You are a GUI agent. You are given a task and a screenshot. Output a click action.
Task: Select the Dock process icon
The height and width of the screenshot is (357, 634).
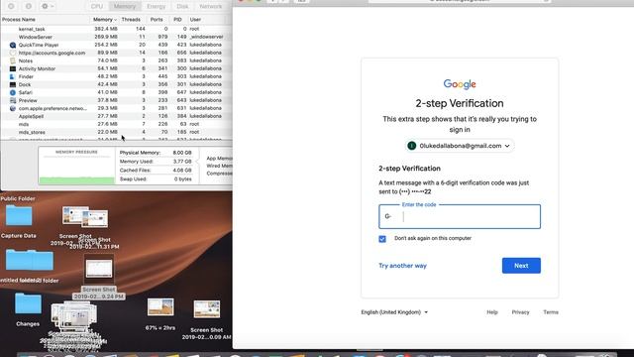point(13,84)
